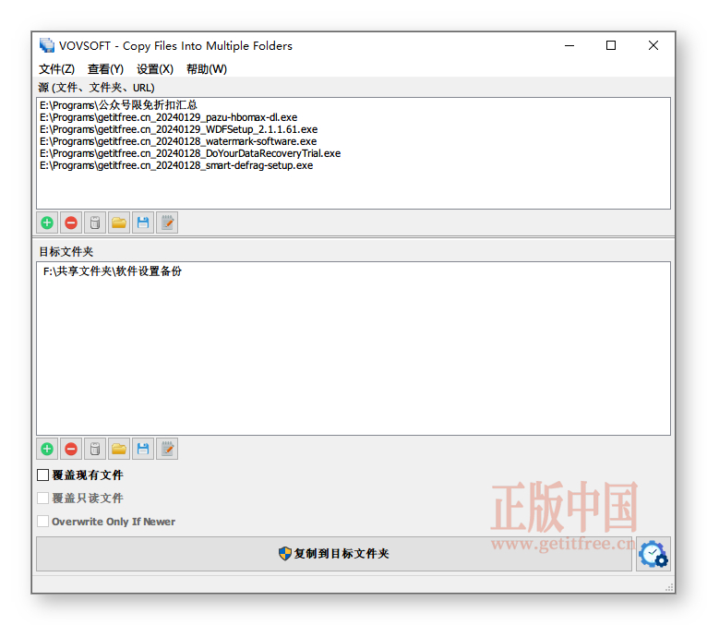Viewport: 707px width, 625px height.
Task: Maximize the VOVSOFT window
Action: 611,45
